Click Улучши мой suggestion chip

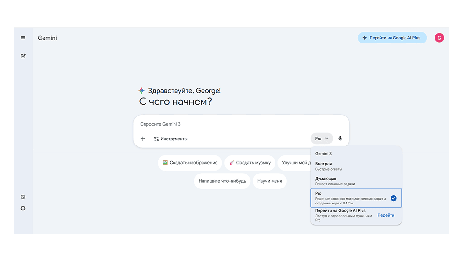(294, 163)
